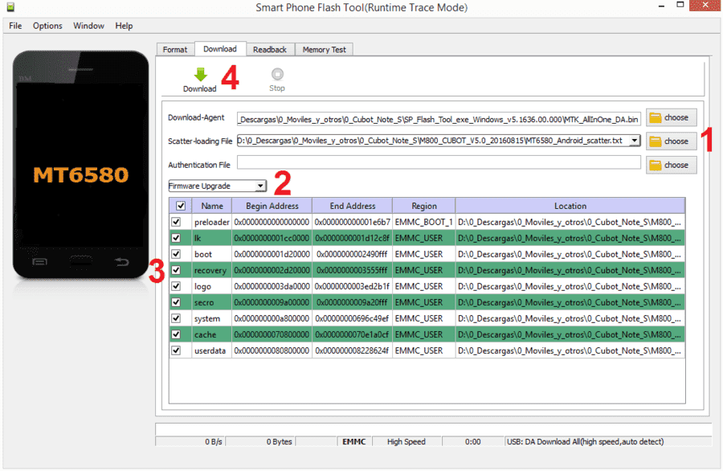723x471 pixels.
Task: Open the Window menu
Action: 88,26
